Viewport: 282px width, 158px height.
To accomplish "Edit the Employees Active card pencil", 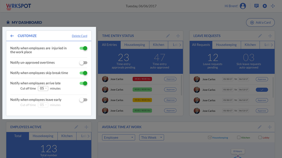I will [76, 127].
